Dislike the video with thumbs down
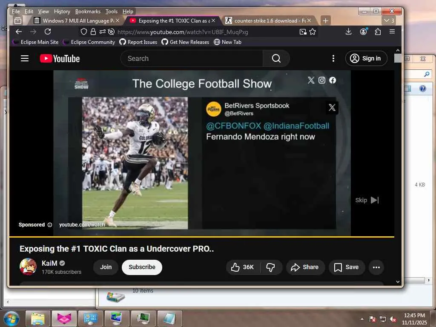Viewport: 436px width, 327px height. point(270,267)
